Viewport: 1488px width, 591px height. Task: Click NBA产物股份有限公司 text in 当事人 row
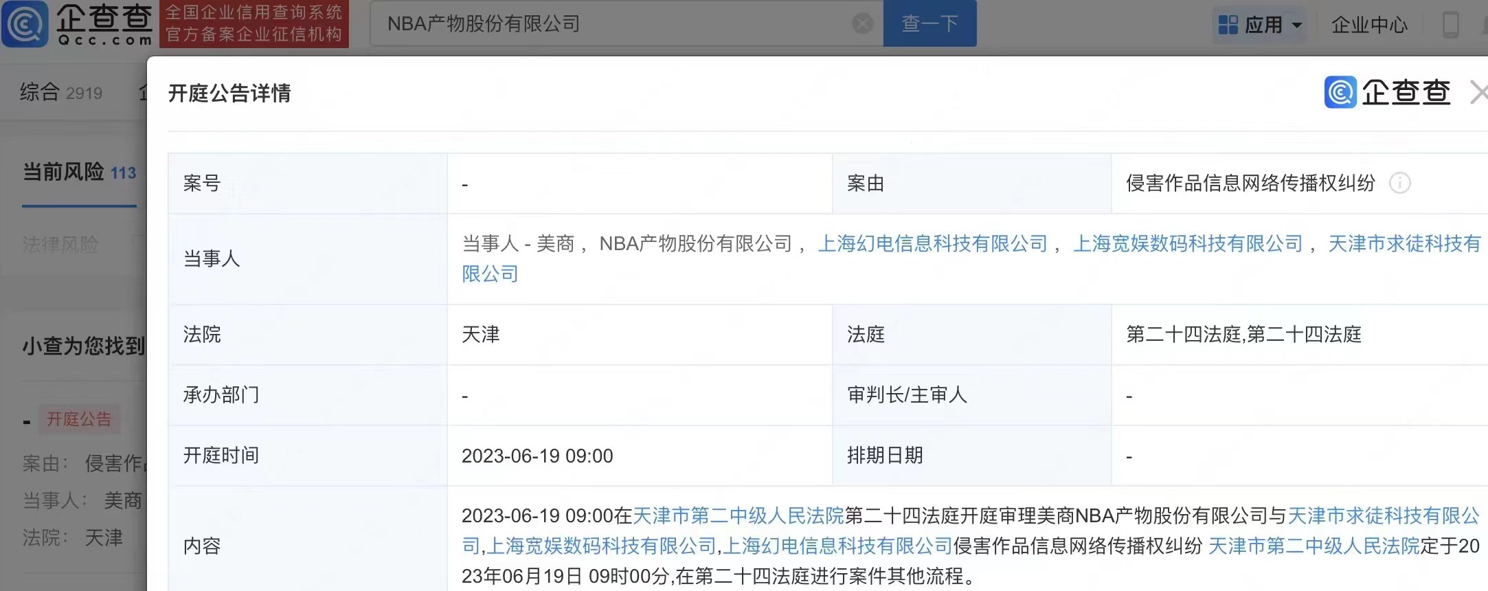coord(696,243)
